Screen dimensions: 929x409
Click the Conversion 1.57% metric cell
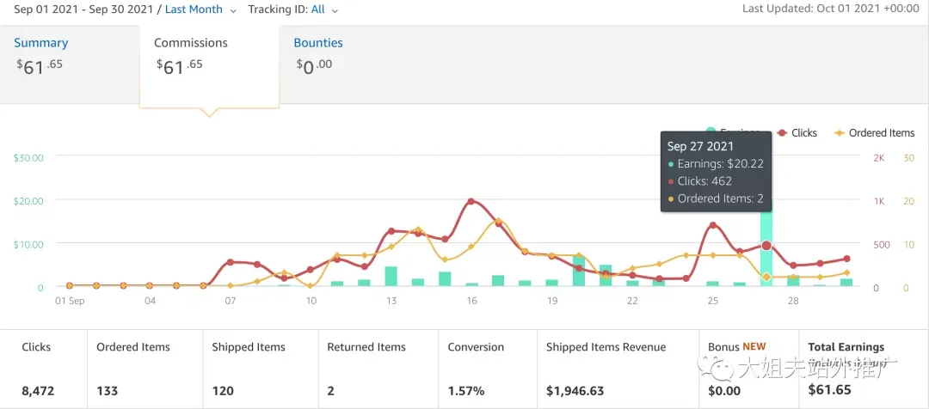pyautogui.click(x=488, y=369)
